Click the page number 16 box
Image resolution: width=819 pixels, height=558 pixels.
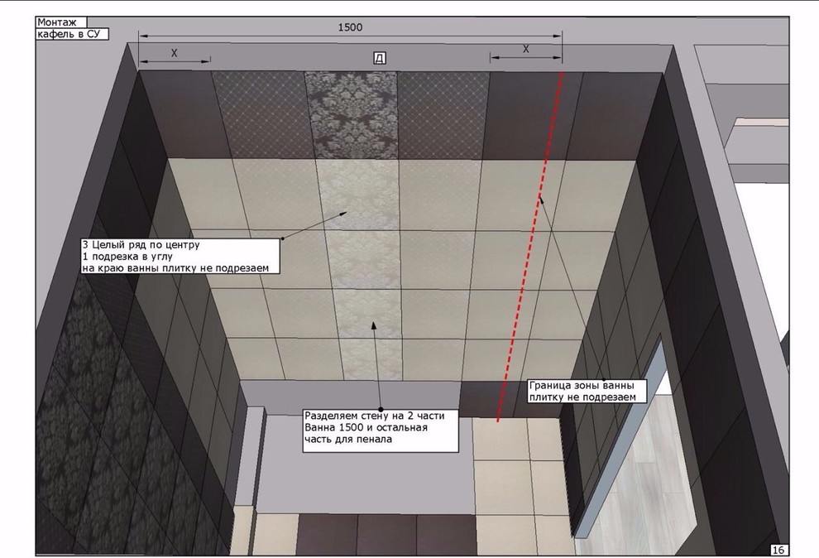coord(778,550)
